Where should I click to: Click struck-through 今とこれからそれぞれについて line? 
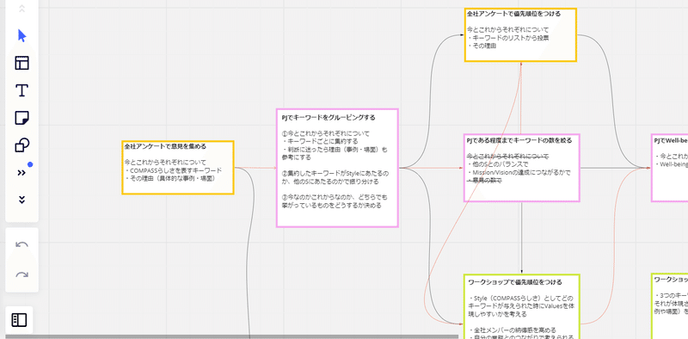pyautogui.click(x=507, y=157)
